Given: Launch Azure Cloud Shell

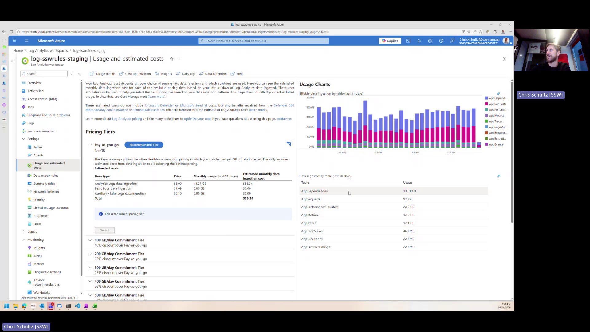Looking at the screenshot, I should pyautogui.click(x=408, y=41).
